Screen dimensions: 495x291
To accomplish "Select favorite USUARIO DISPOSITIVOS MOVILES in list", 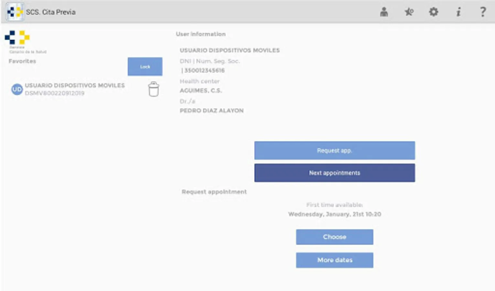I will pyautogui.click(x=75, y=85).
